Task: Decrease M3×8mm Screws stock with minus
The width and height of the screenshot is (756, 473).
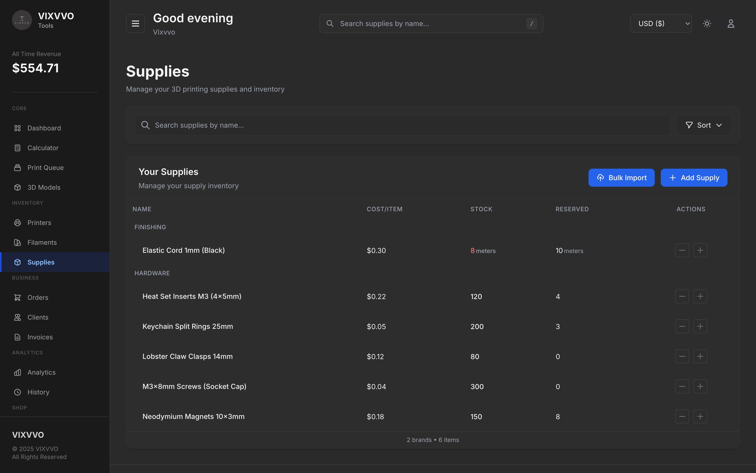Action: [682, 386]
